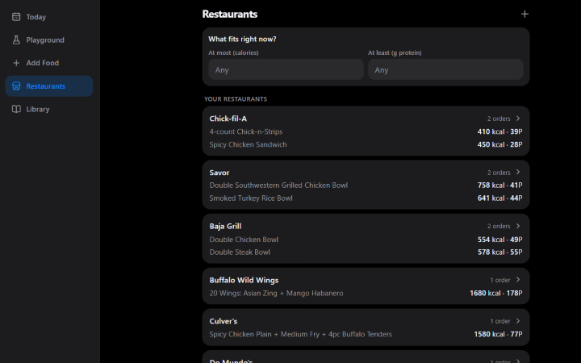
Task: Open the Savor restaurant title
Action: [219, 173]
